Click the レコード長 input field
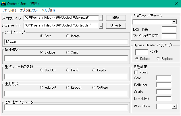 click(x=169, y=29)
